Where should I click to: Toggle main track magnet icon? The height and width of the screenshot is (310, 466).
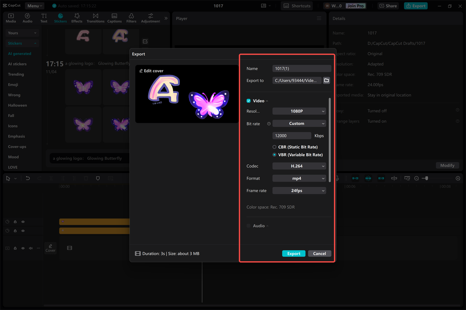coord(355,178)
